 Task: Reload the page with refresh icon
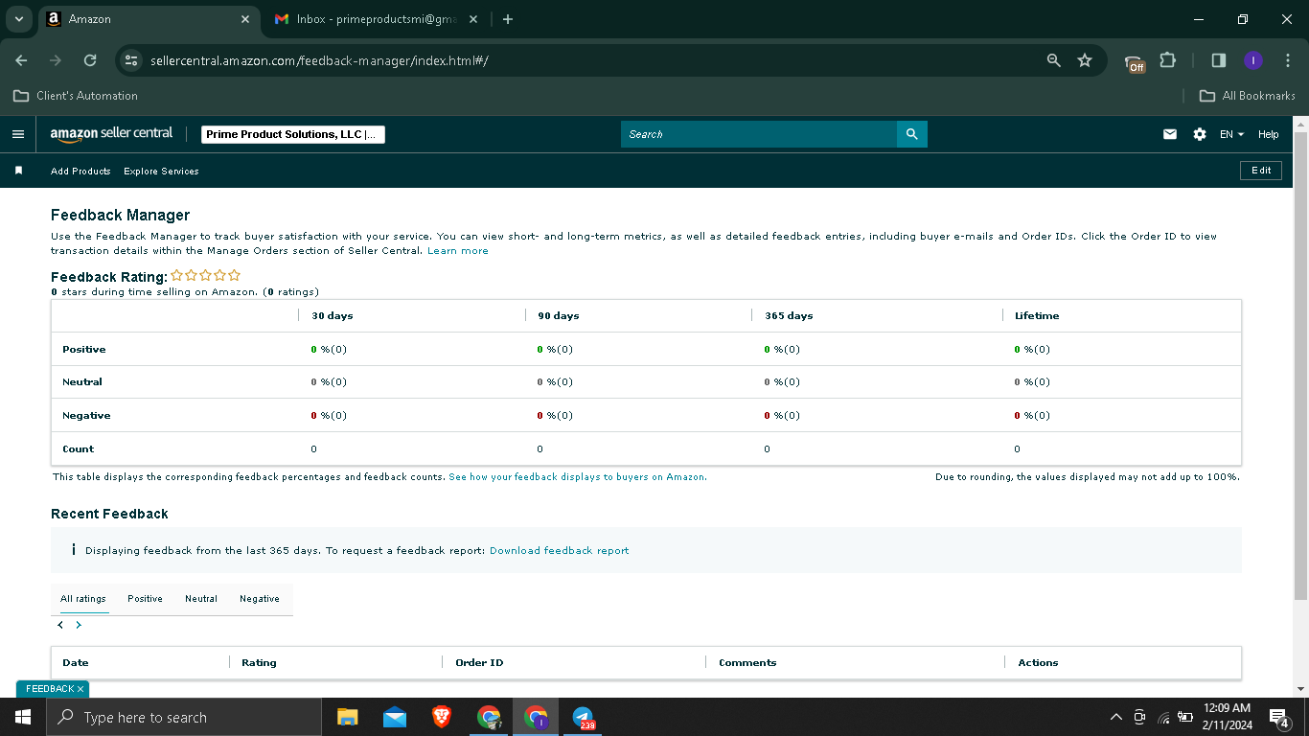[90, 60]
